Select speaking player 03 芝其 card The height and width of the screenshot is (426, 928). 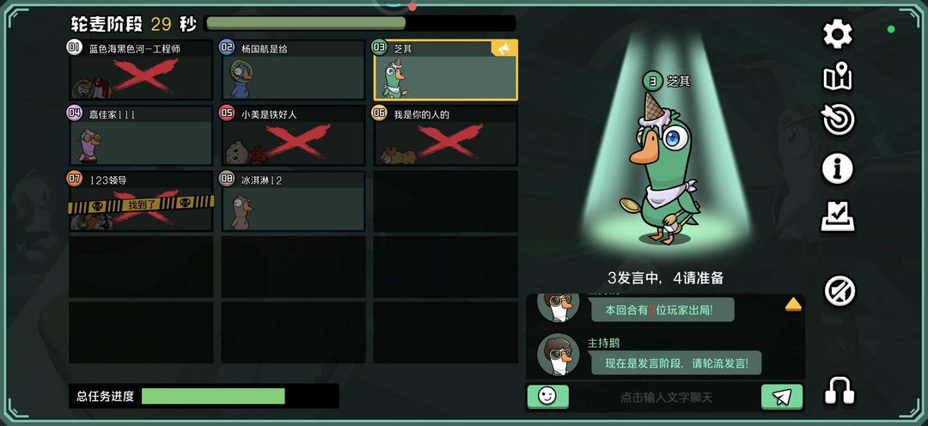coord(446,70)
